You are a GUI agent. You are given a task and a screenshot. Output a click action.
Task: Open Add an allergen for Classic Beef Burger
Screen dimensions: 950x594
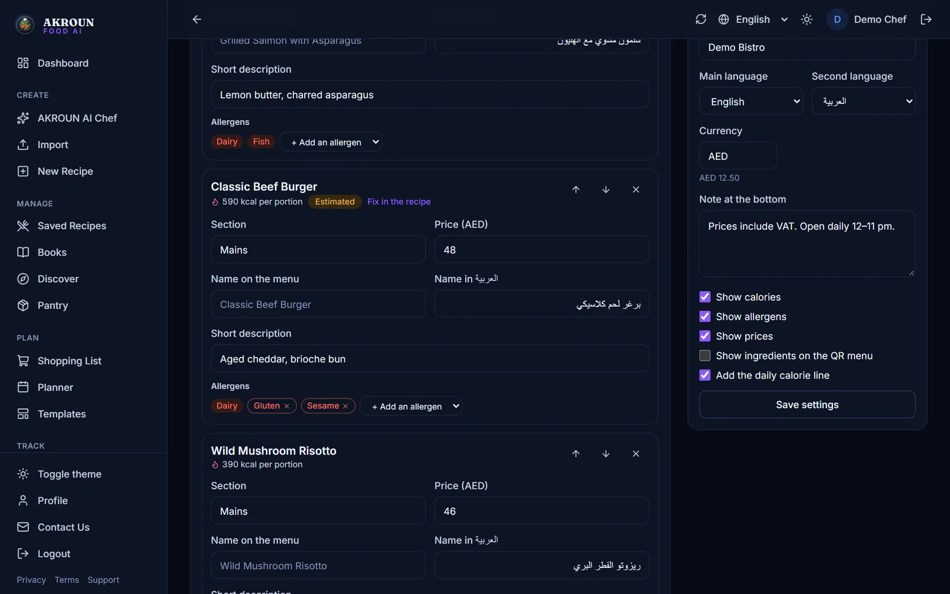click(x=411, y=406)
